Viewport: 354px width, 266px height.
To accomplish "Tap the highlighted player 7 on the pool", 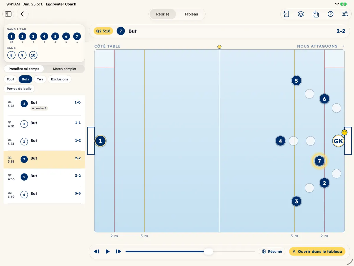I will (319, 161).
